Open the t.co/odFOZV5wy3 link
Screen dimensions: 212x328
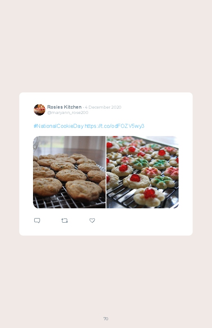coord(115,126)
